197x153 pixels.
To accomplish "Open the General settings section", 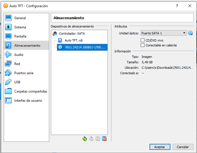I will point(20,18).
